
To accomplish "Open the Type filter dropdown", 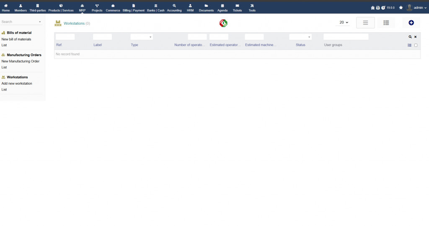I will [x=142, y=37].
